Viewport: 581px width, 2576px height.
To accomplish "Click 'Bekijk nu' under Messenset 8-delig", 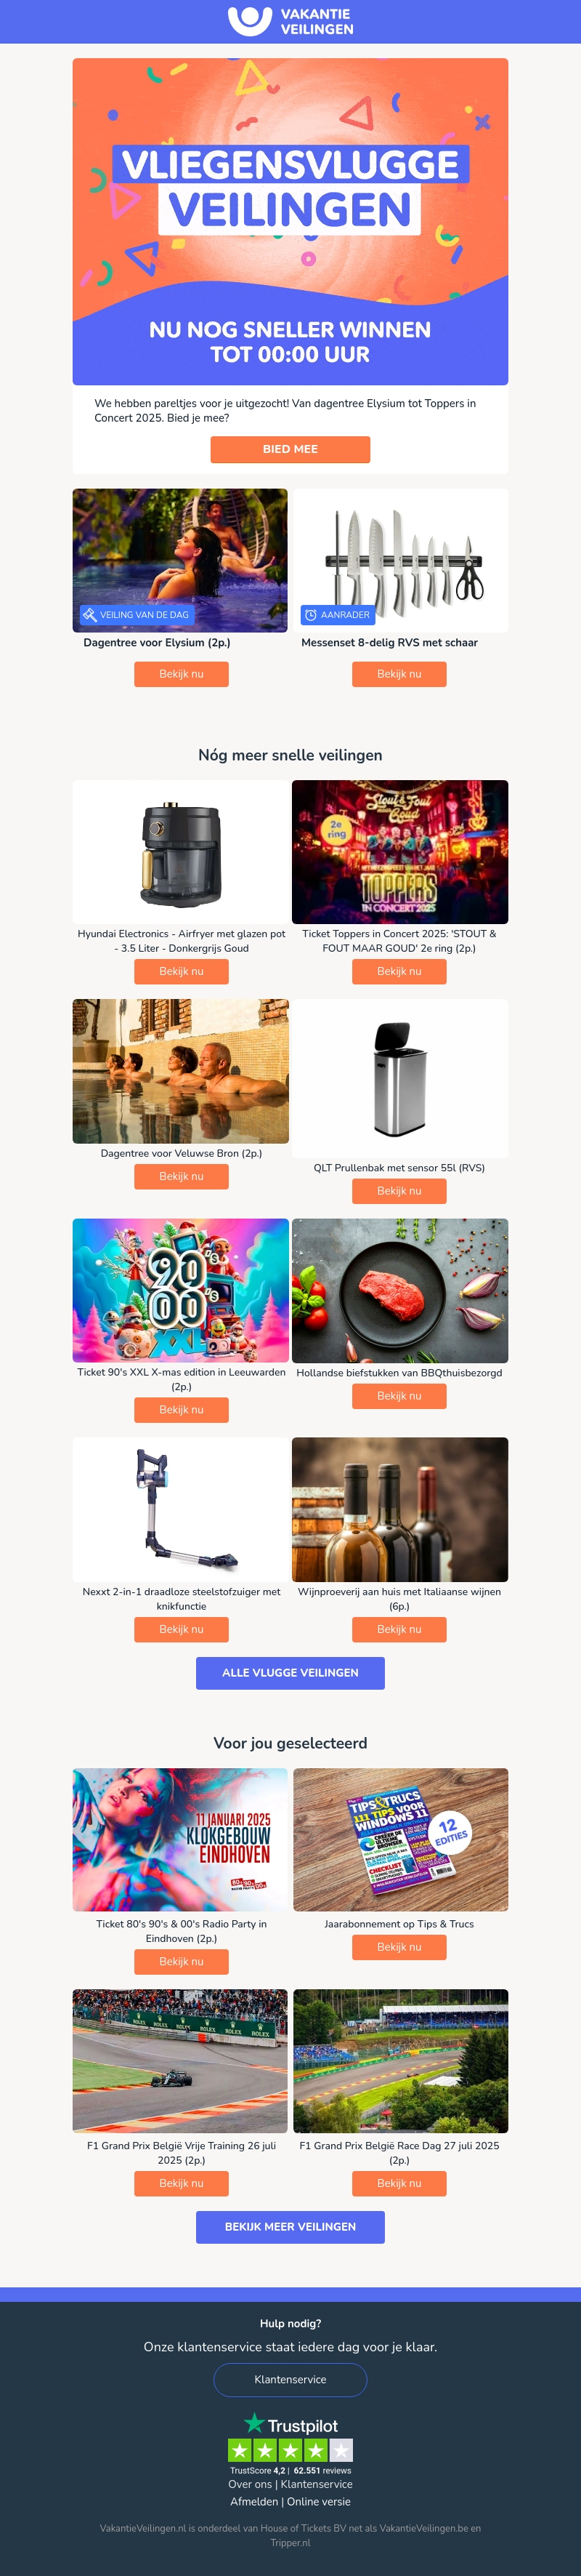I will pos(399,674).
